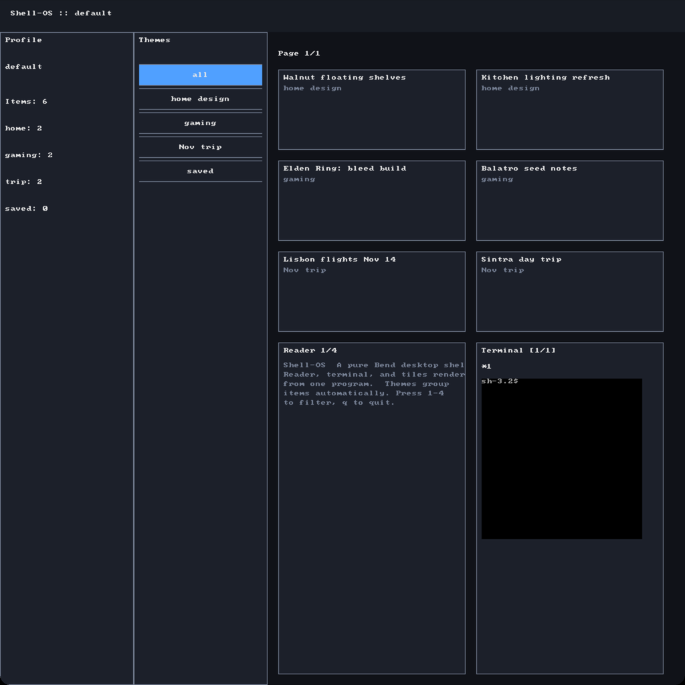Click the Terminal [1/1] panel title
This screenshot has height=685, width=685.
pyautogui.click(x=518, y=351)
